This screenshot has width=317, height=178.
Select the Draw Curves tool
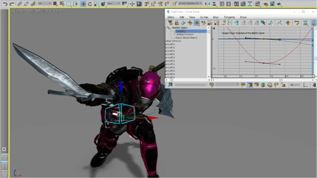[x=183, y=23]
